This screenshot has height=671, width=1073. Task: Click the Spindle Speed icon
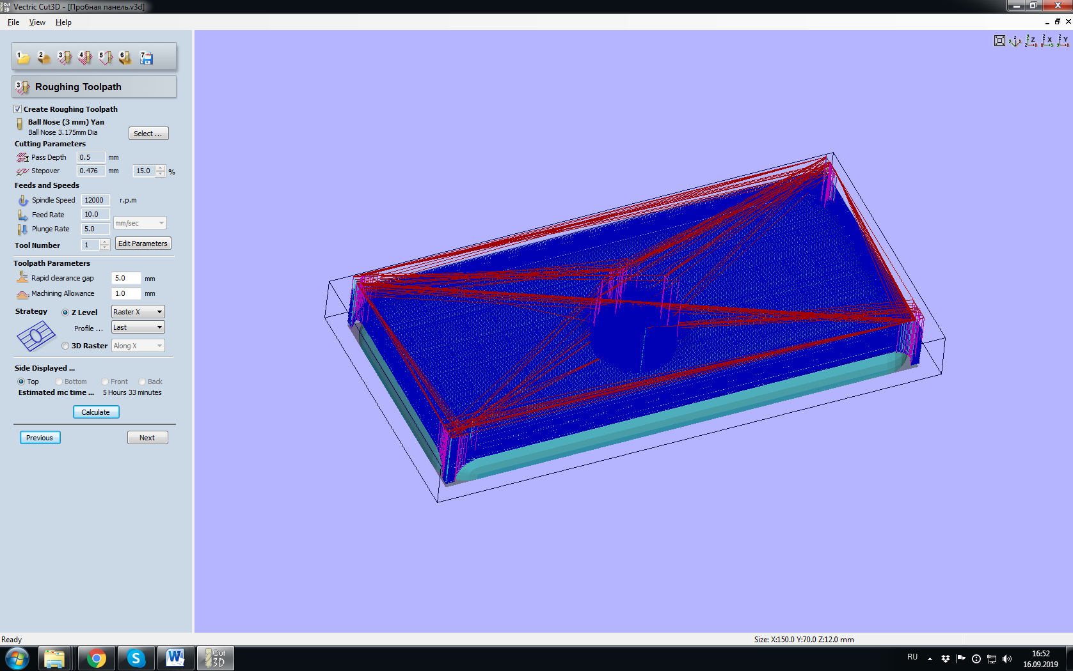[23, 200]
